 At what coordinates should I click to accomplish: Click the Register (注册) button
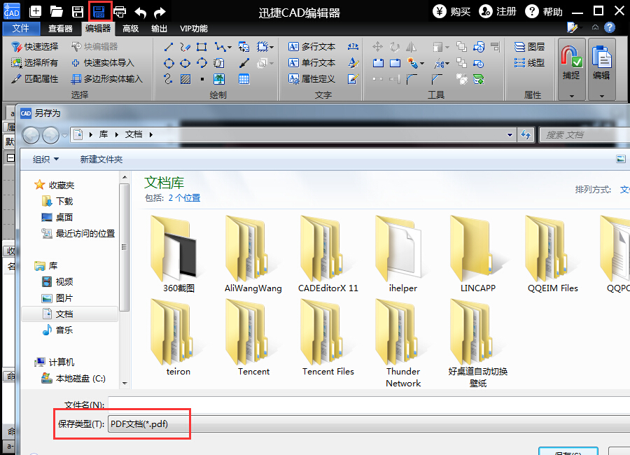click(498, 11)
